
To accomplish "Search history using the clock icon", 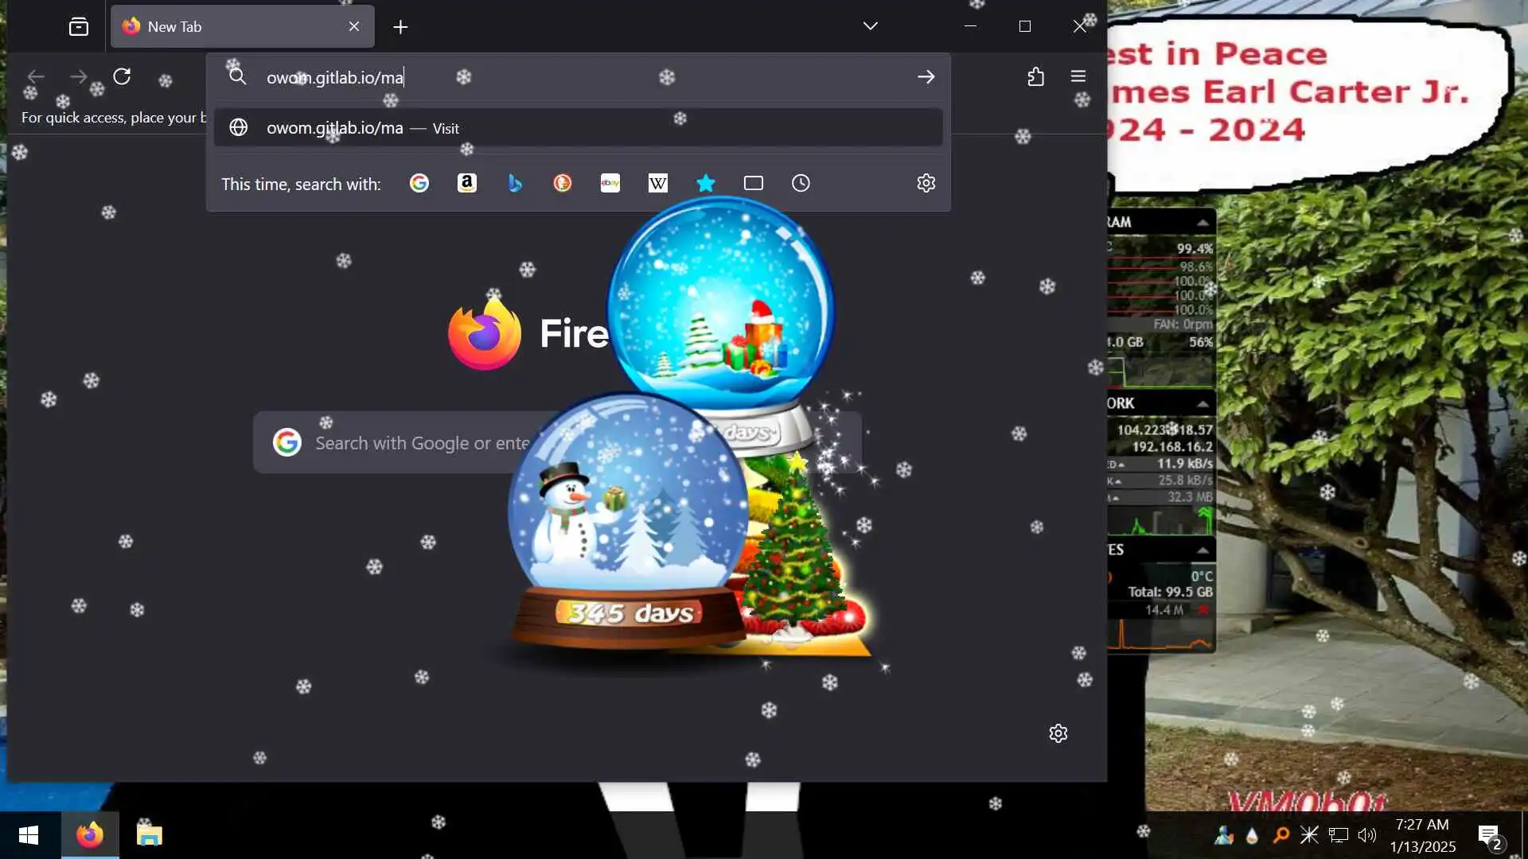I will pos(801,184).
